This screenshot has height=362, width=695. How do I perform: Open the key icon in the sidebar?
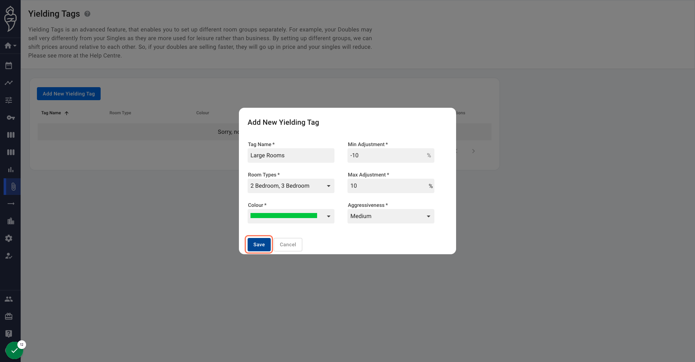click(x=10, y=118)
